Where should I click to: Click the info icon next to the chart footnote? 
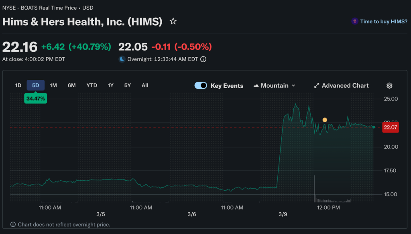pyautogui.click(x=13, y=225)
